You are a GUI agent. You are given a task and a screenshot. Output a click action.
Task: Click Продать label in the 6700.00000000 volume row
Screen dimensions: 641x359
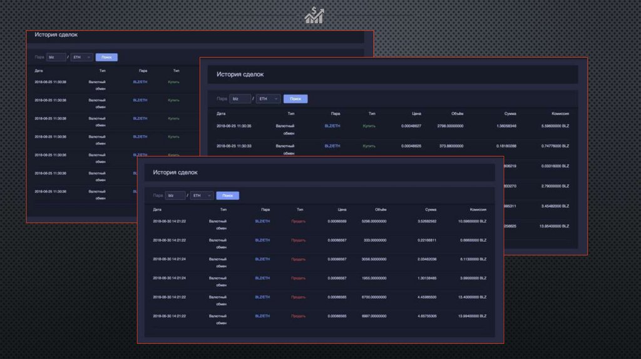click(x=299, y=297)
